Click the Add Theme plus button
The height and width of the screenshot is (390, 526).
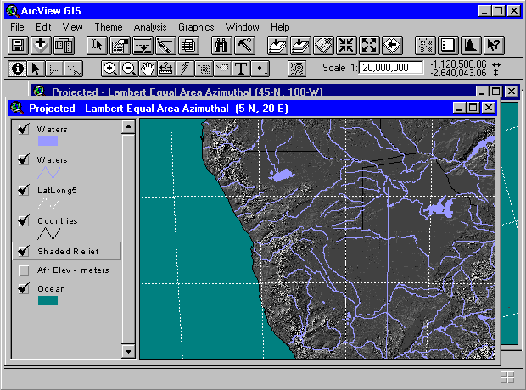tap(41, 46)
